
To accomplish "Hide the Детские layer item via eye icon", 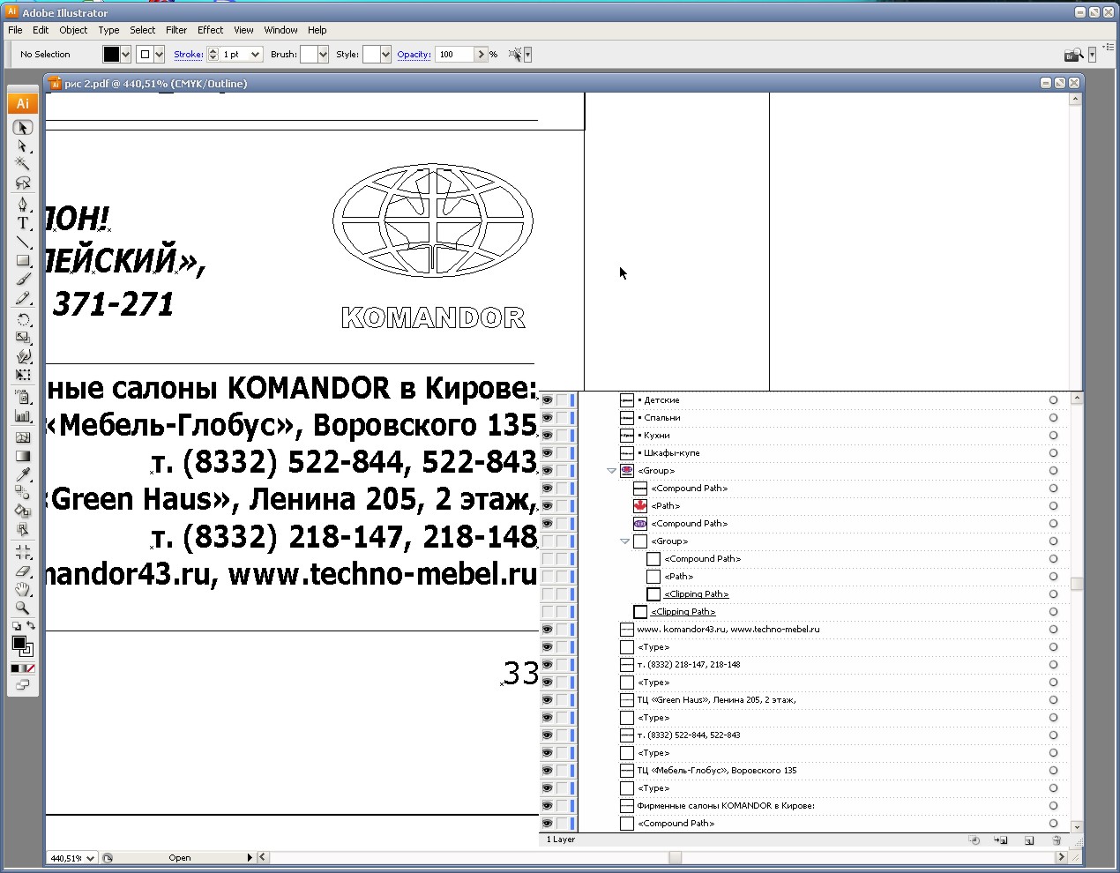I will point(547,400).
